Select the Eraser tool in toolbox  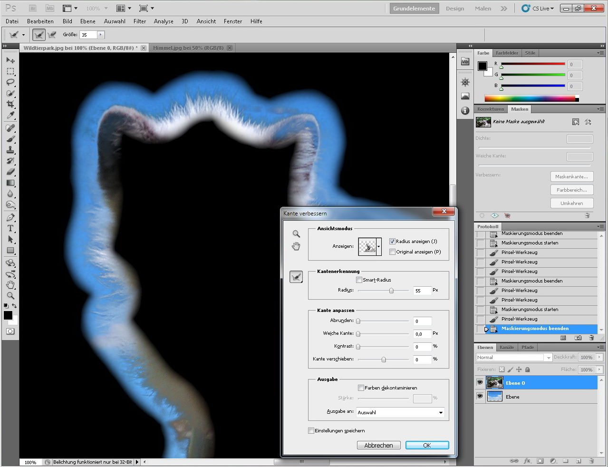click(x=10, y=172)
